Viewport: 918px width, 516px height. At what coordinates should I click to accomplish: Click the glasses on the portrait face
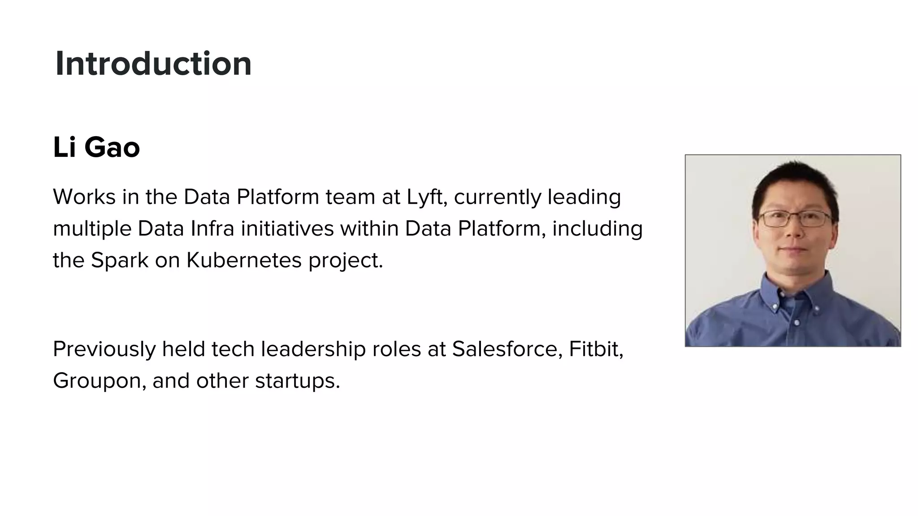[x=794, y=219]
